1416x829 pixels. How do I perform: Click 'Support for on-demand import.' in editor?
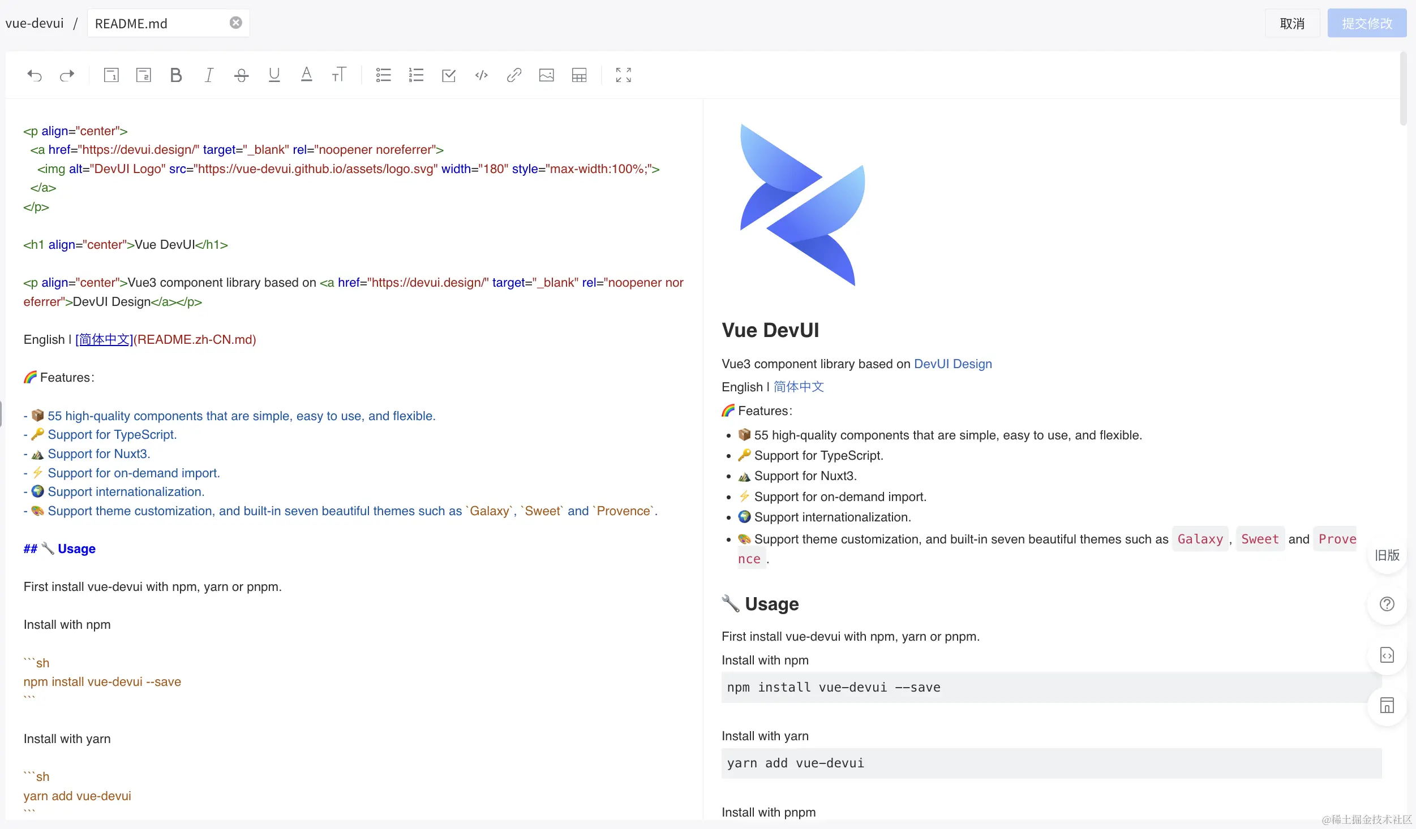[134, 473]
